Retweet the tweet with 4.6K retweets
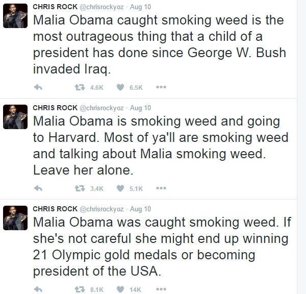The height and width of the screenshot is (294, 306). coord(80,87)
